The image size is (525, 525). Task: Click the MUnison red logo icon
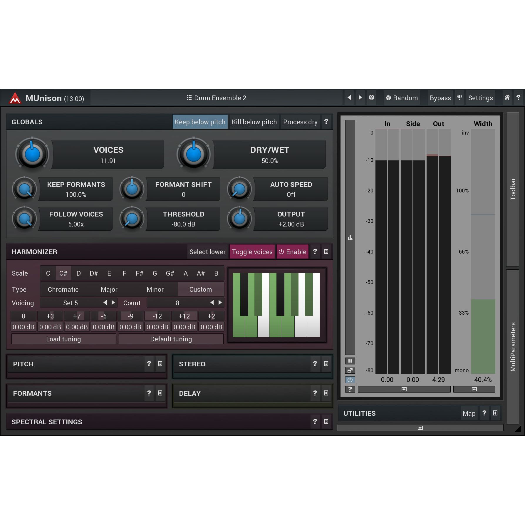(x=15, y=98)
